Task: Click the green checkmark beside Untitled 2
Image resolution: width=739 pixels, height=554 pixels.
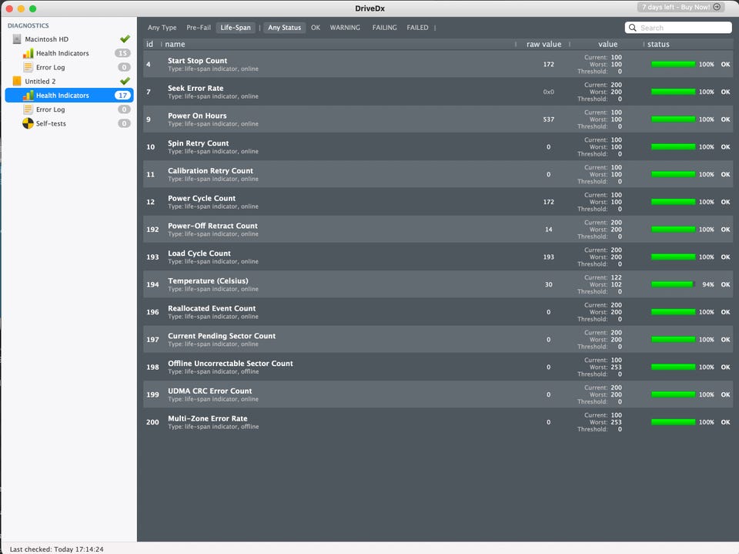Action: 125,81
